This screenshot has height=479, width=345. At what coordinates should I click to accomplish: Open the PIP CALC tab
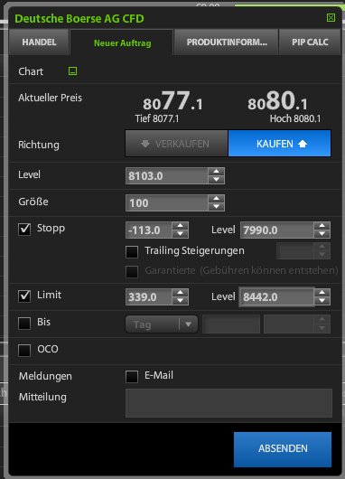click(x=310, y=42)
